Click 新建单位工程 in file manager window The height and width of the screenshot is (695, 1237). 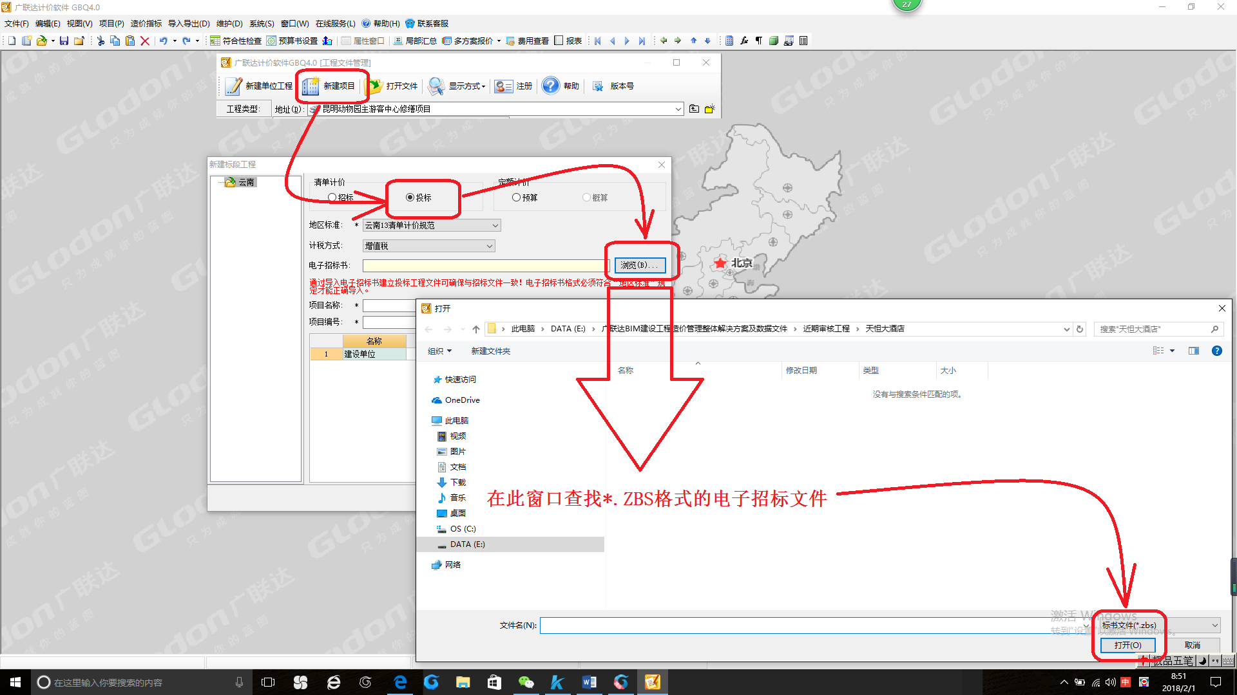pos(259,86)
